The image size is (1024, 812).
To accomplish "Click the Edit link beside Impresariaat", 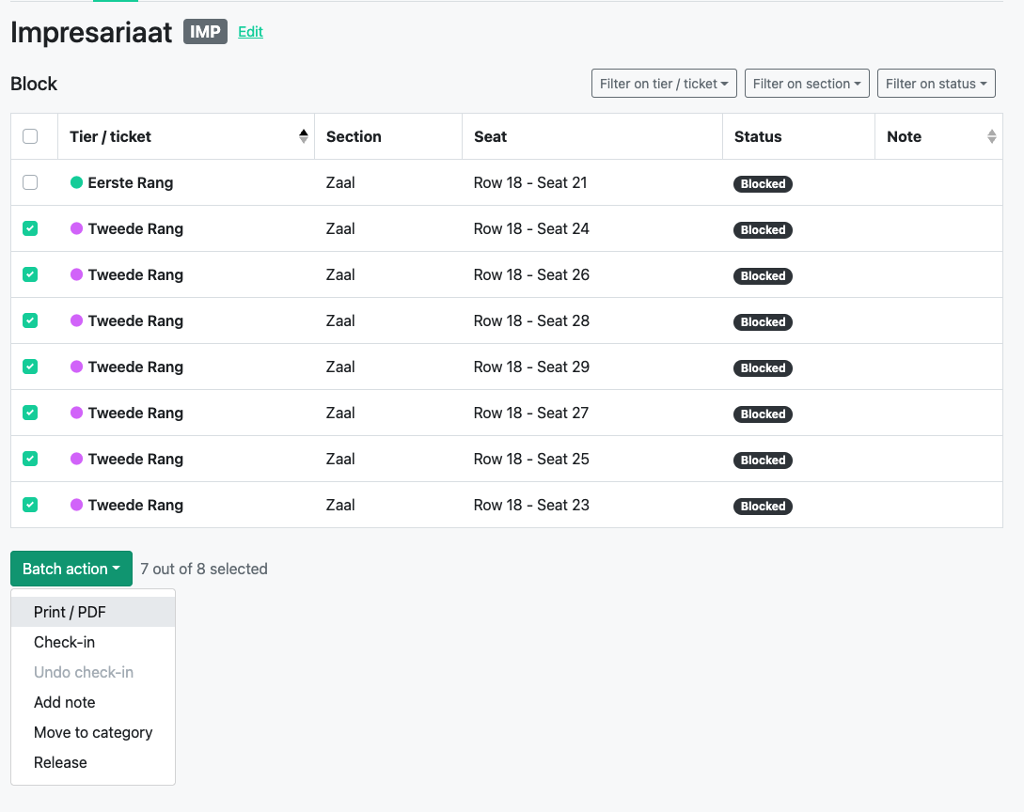I will pos(251,32).
